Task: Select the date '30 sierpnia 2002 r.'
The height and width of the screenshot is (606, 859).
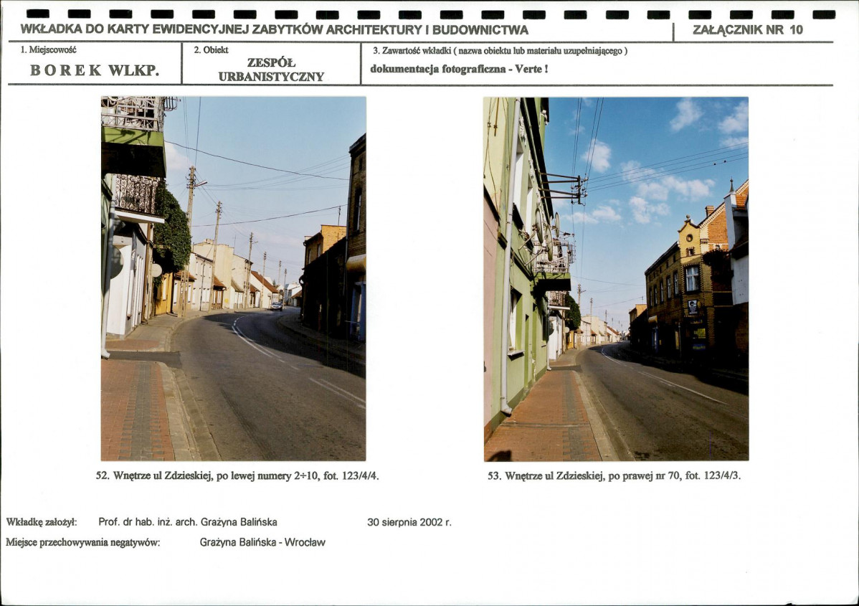Action: coord(409,522)
